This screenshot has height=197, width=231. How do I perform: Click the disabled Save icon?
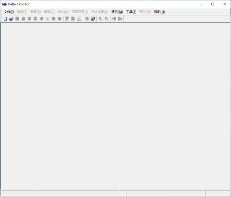17,19
